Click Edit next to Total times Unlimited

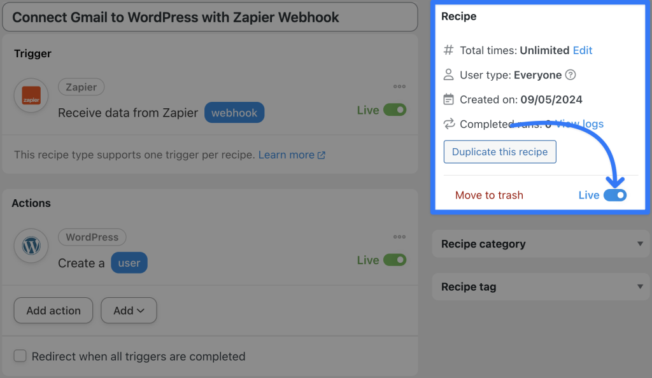coord(583,50)
